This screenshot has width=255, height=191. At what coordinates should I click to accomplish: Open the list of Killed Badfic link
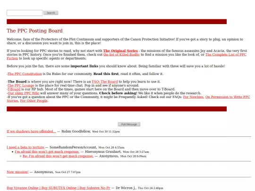point(121,55)
